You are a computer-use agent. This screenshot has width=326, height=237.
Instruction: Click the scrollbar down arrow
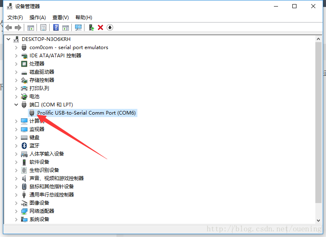pos(318,220)
